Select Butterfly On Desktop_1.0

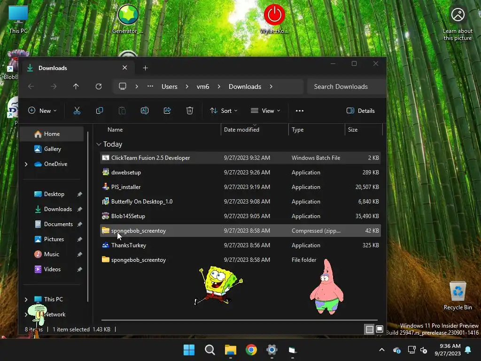240,202
